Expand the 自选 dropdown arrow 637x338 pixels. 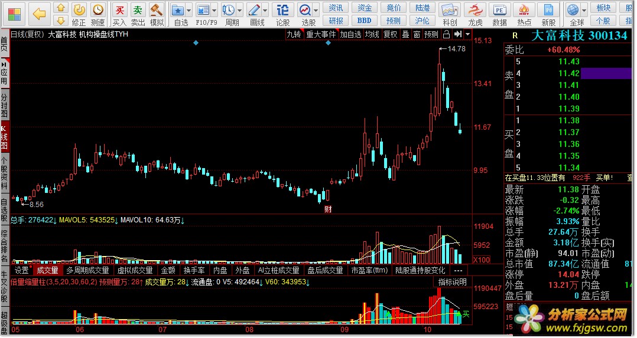click(x=189, y=10)
